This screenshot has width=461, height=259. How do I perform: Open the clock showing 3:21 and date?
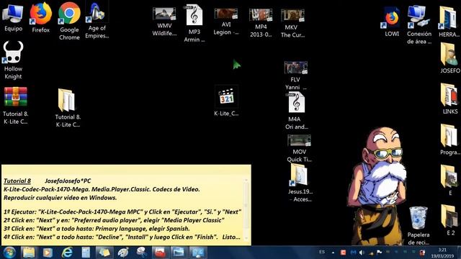[x=442, y=253]
